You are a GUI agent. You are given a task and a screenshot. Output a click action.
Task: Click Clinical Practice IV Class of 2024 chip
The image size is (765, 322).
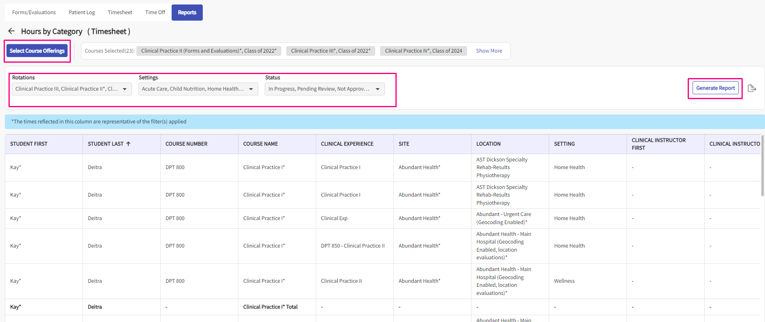(423, 51)
